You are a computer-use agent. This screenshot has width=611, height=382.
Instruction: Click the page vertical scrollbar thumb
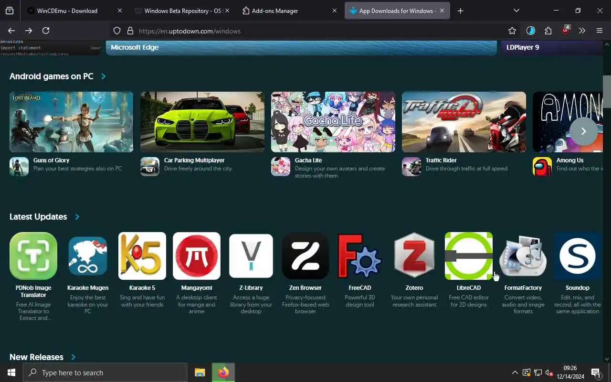pyautogui.click(x=607, y=92)
